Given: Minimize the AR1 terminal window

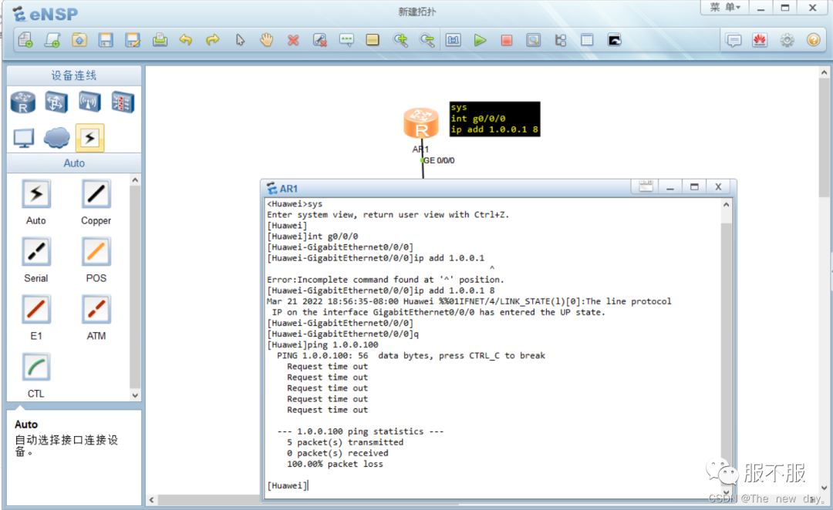Looking at the screenshot, I should pyautogui.click(x=670, y=186).
